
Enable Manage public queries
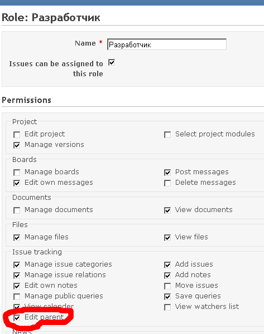click(x=17, y=297)
